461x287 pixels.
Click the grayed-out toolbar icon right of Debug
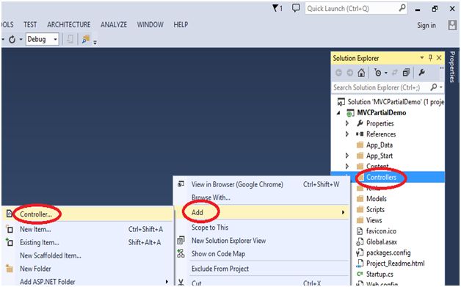(70, 39)
